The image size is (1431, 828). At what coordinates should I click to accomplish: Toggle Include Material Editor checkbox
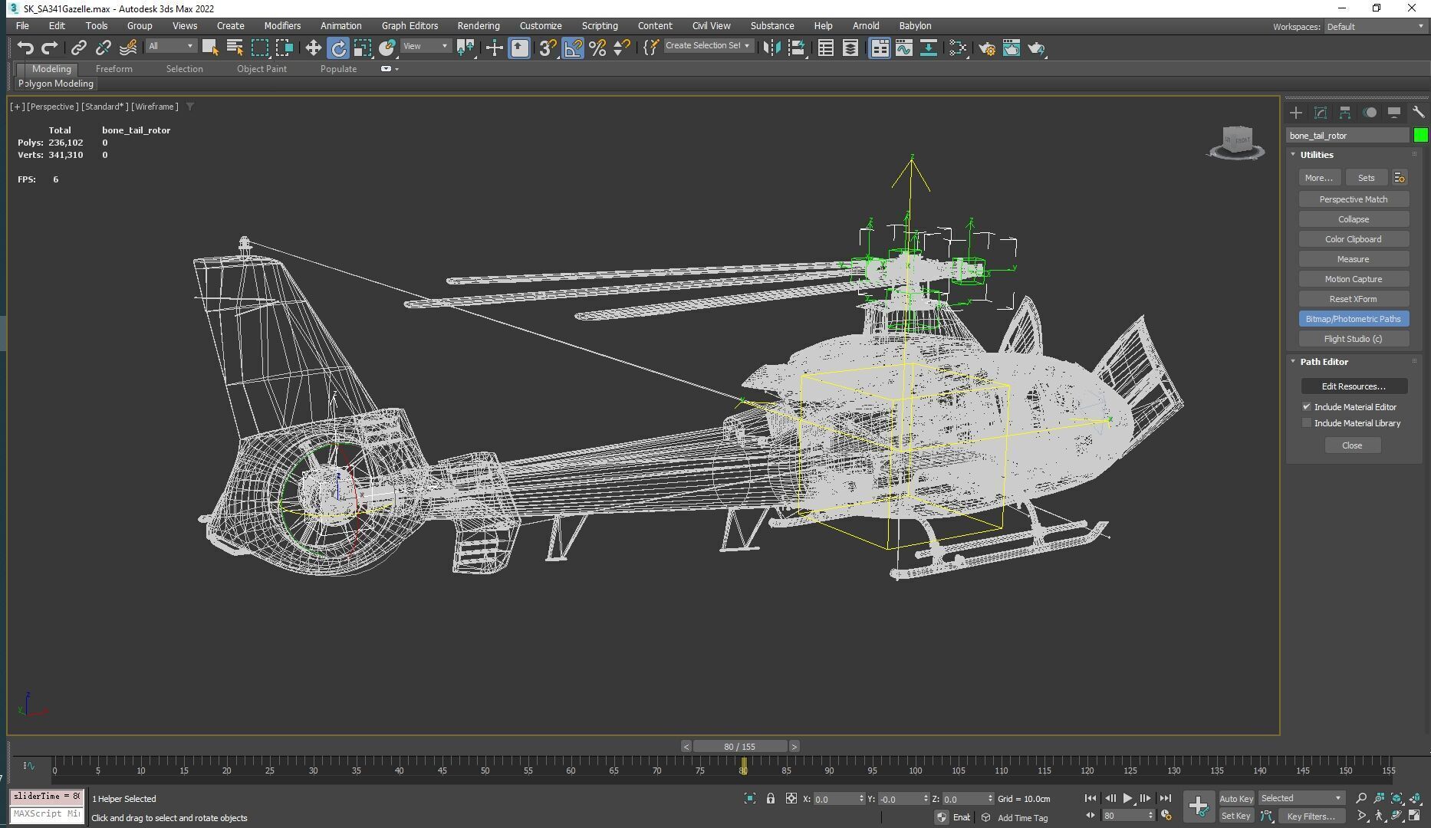point(1307,407)
